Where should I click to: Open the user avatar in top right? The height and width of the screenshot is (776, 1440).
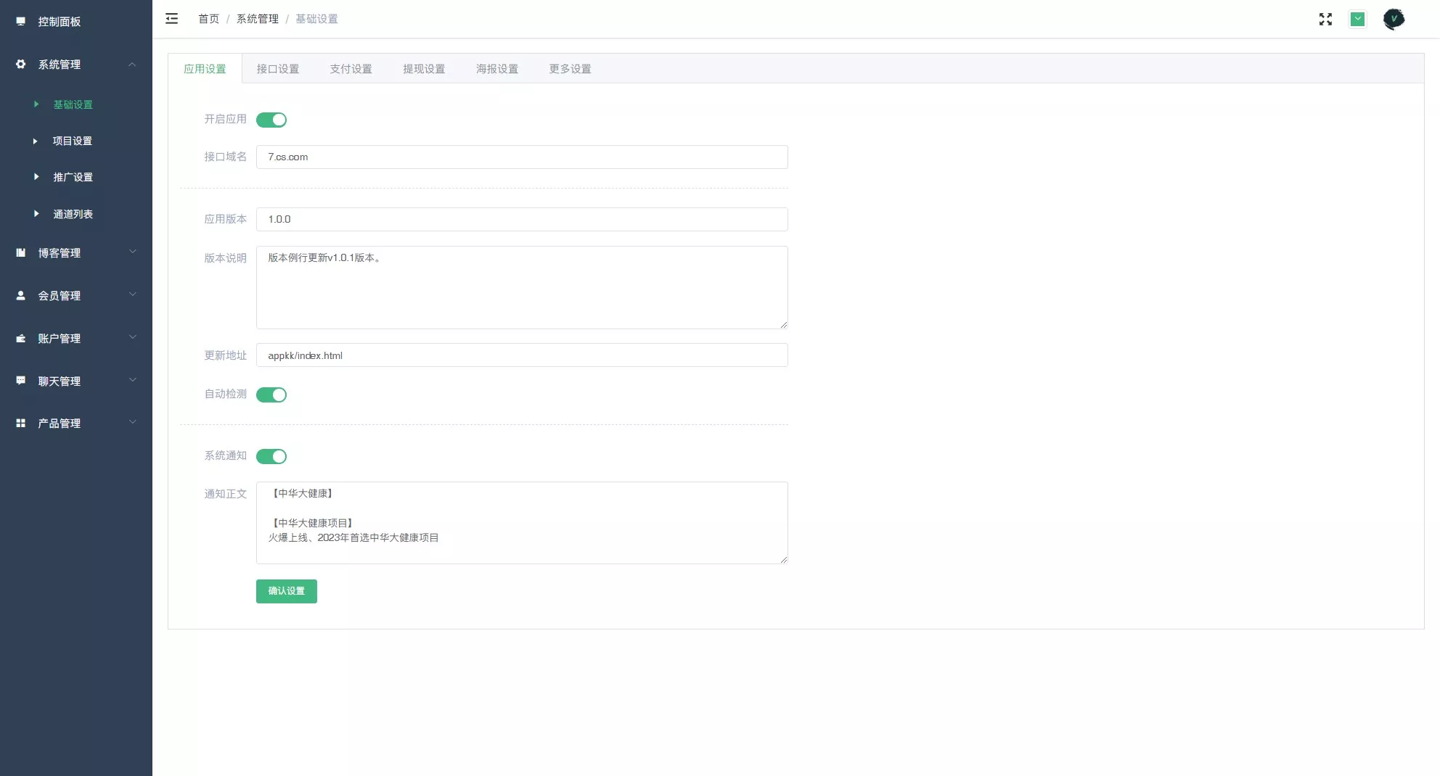coord(1393,20)
